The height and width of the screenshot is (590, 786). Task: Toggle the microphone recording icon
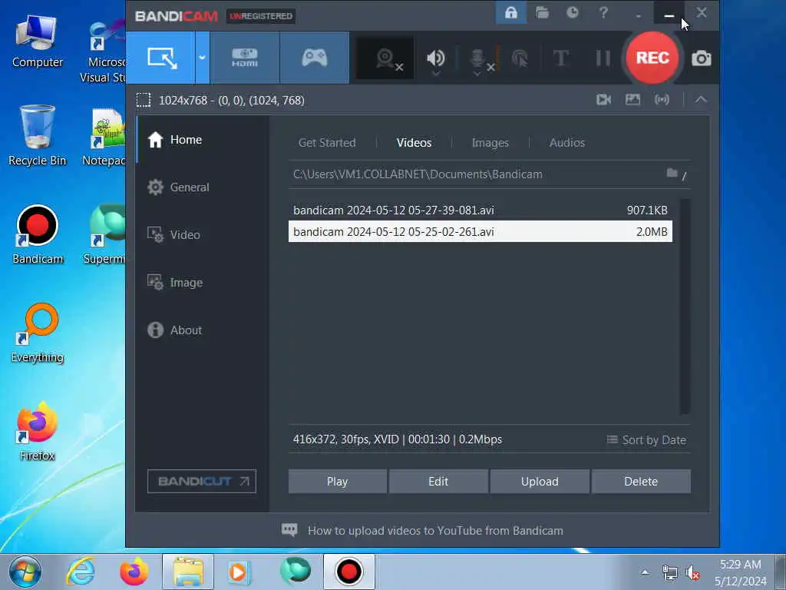point(478,58)
